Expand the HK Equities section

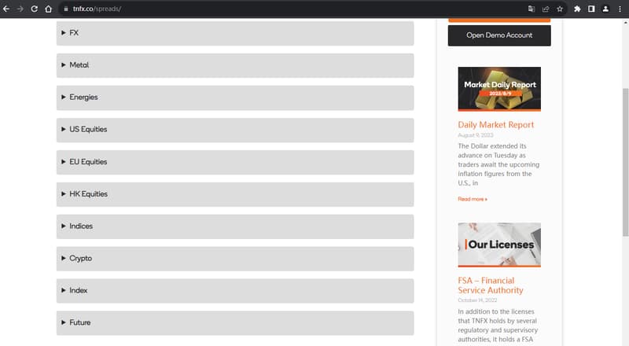pos(235,194)
